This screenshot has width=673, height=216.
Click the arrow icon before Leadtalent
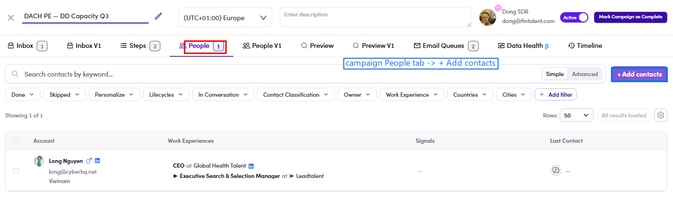[292, 176]
